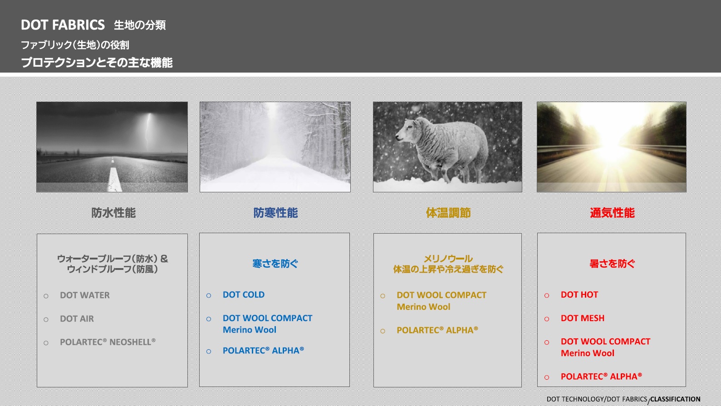Select the red 通気性能 heading
Image resolution: width=721 pixels, height=406 pixels.
[x=612, y=213]
